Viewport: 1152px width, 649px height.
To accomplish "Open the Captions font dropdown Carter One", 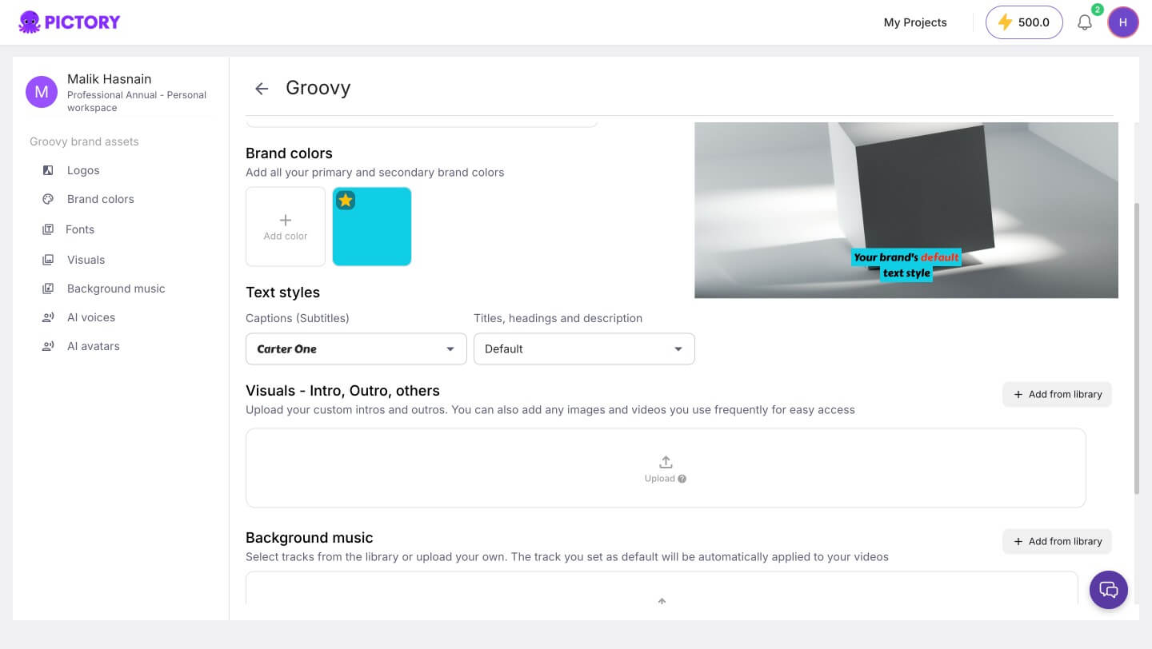I will pos(356,349).
